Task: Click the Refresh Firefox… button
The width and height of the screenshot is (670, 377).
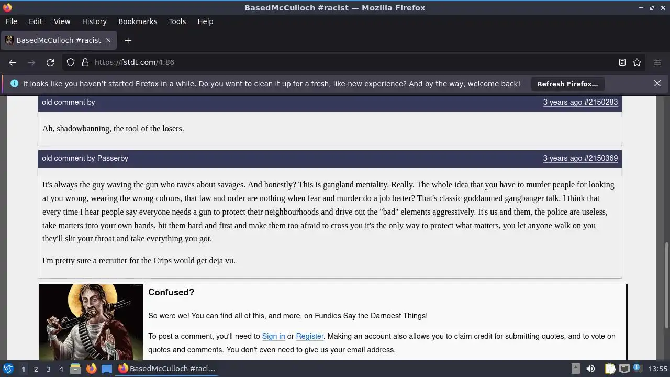Action: (x=567, y=84)
